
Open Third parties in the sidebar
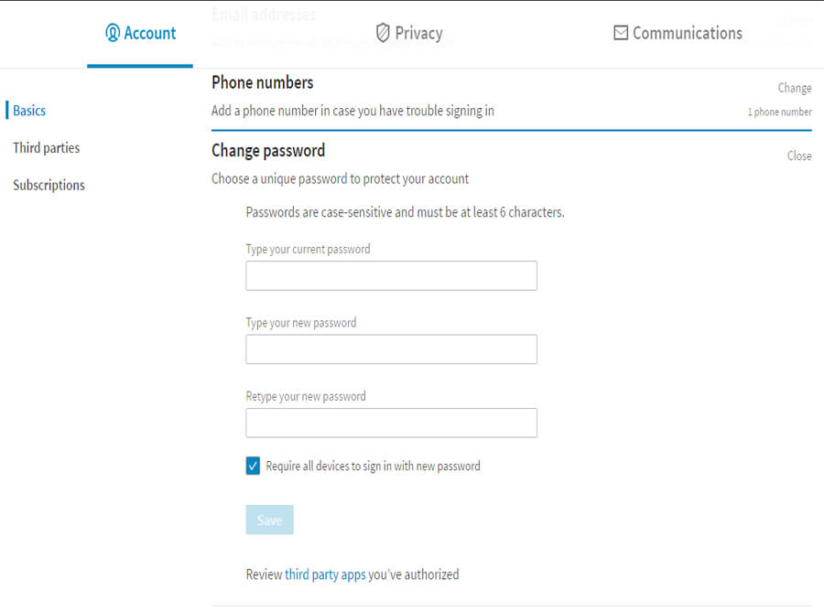pyautogui.click(x=46, y=147)
